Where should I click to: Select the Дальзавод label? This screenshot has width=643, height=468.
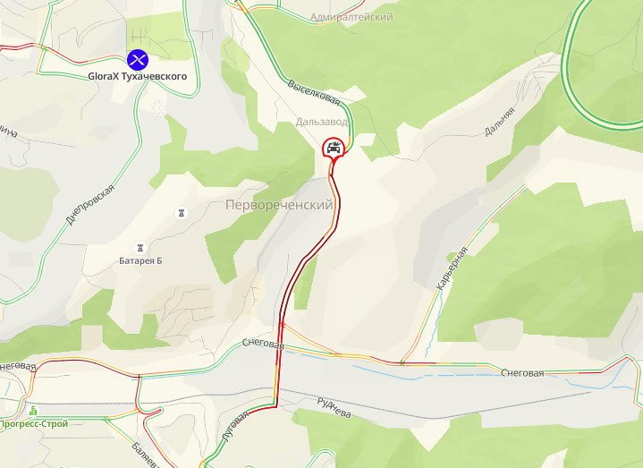click(322, 122)
